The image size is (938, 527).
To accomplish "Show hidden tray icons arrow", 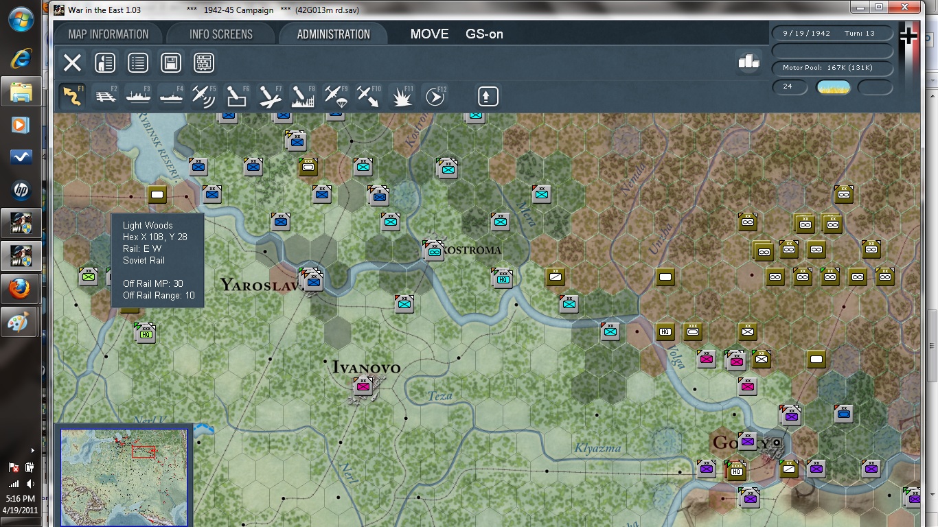I will click(33, 451).
